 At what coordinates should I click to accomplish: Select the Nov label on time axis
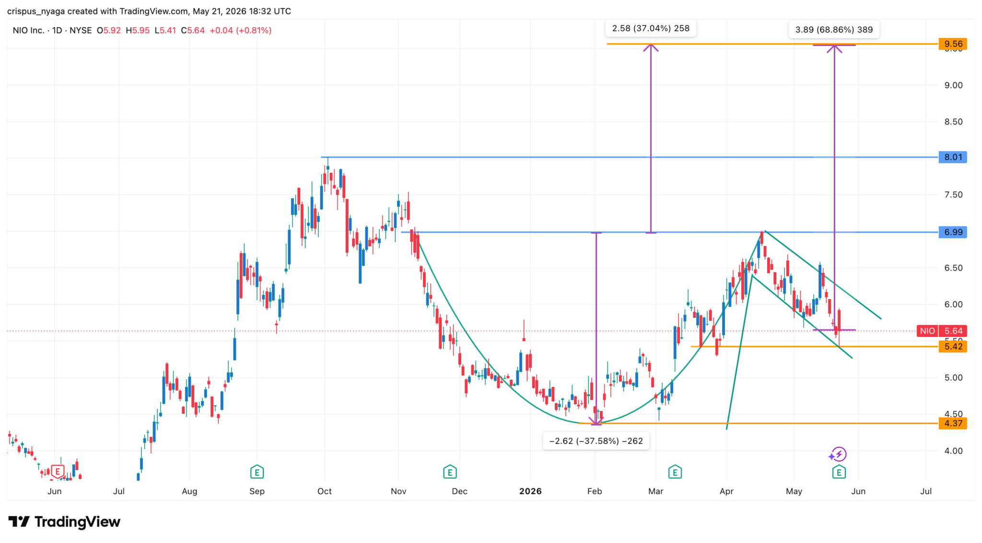click(398, 491)
